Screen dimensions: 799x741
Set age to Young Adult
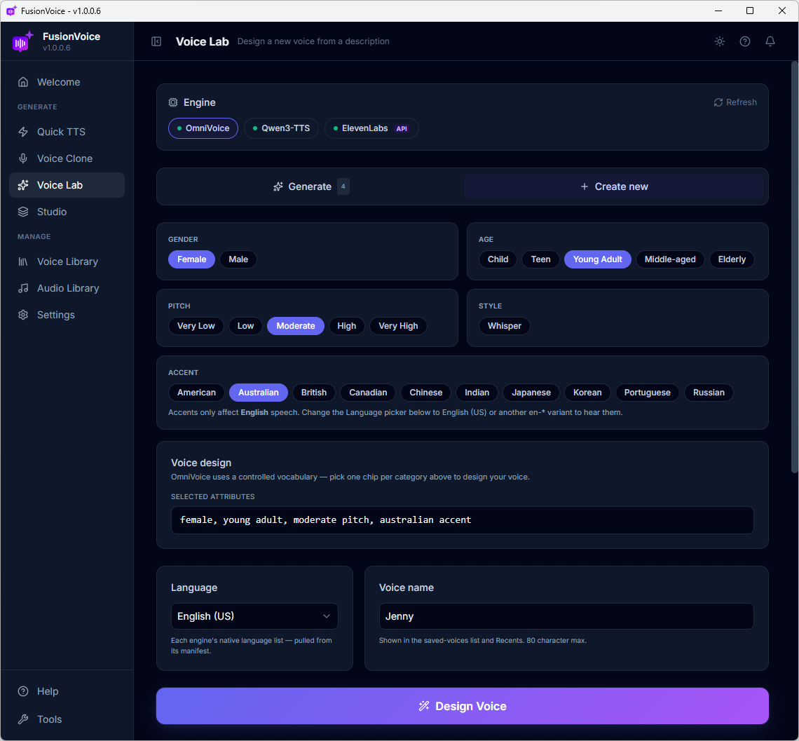pos(597,259)
